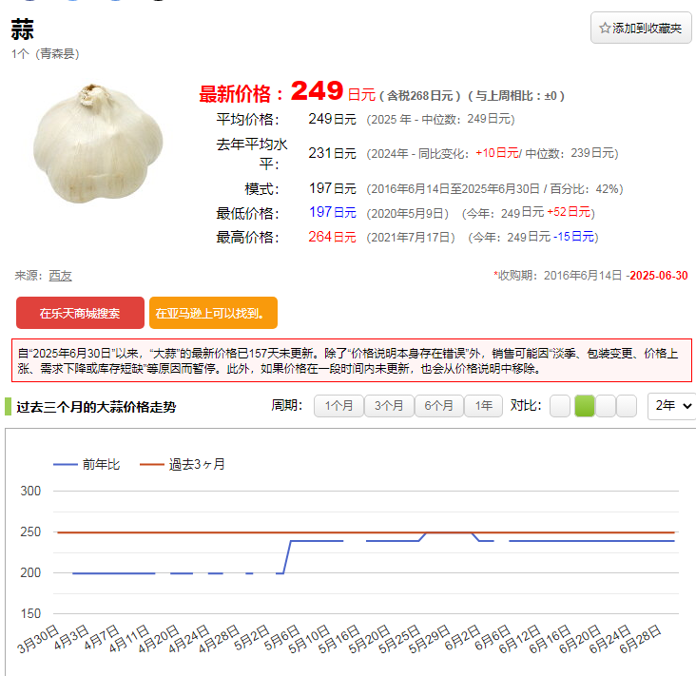Click the 前年比 legend entry
The image size is (696, 676).
pyautogui.click(x=87, y=464)
